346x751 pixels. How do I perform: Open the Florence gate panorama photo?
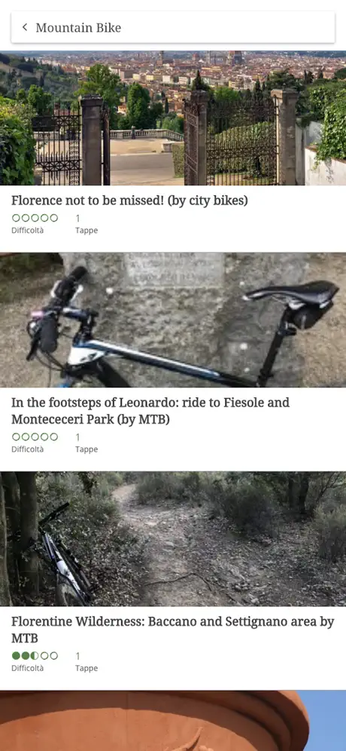173,118
